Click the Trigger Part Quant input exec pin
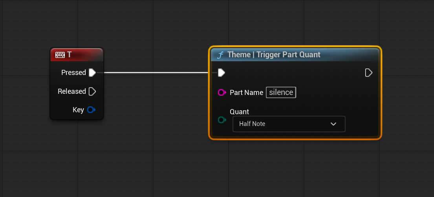Image resolution: width=434 pixels, height=197 pixels. pyautogui.click(x=222, y=73)
